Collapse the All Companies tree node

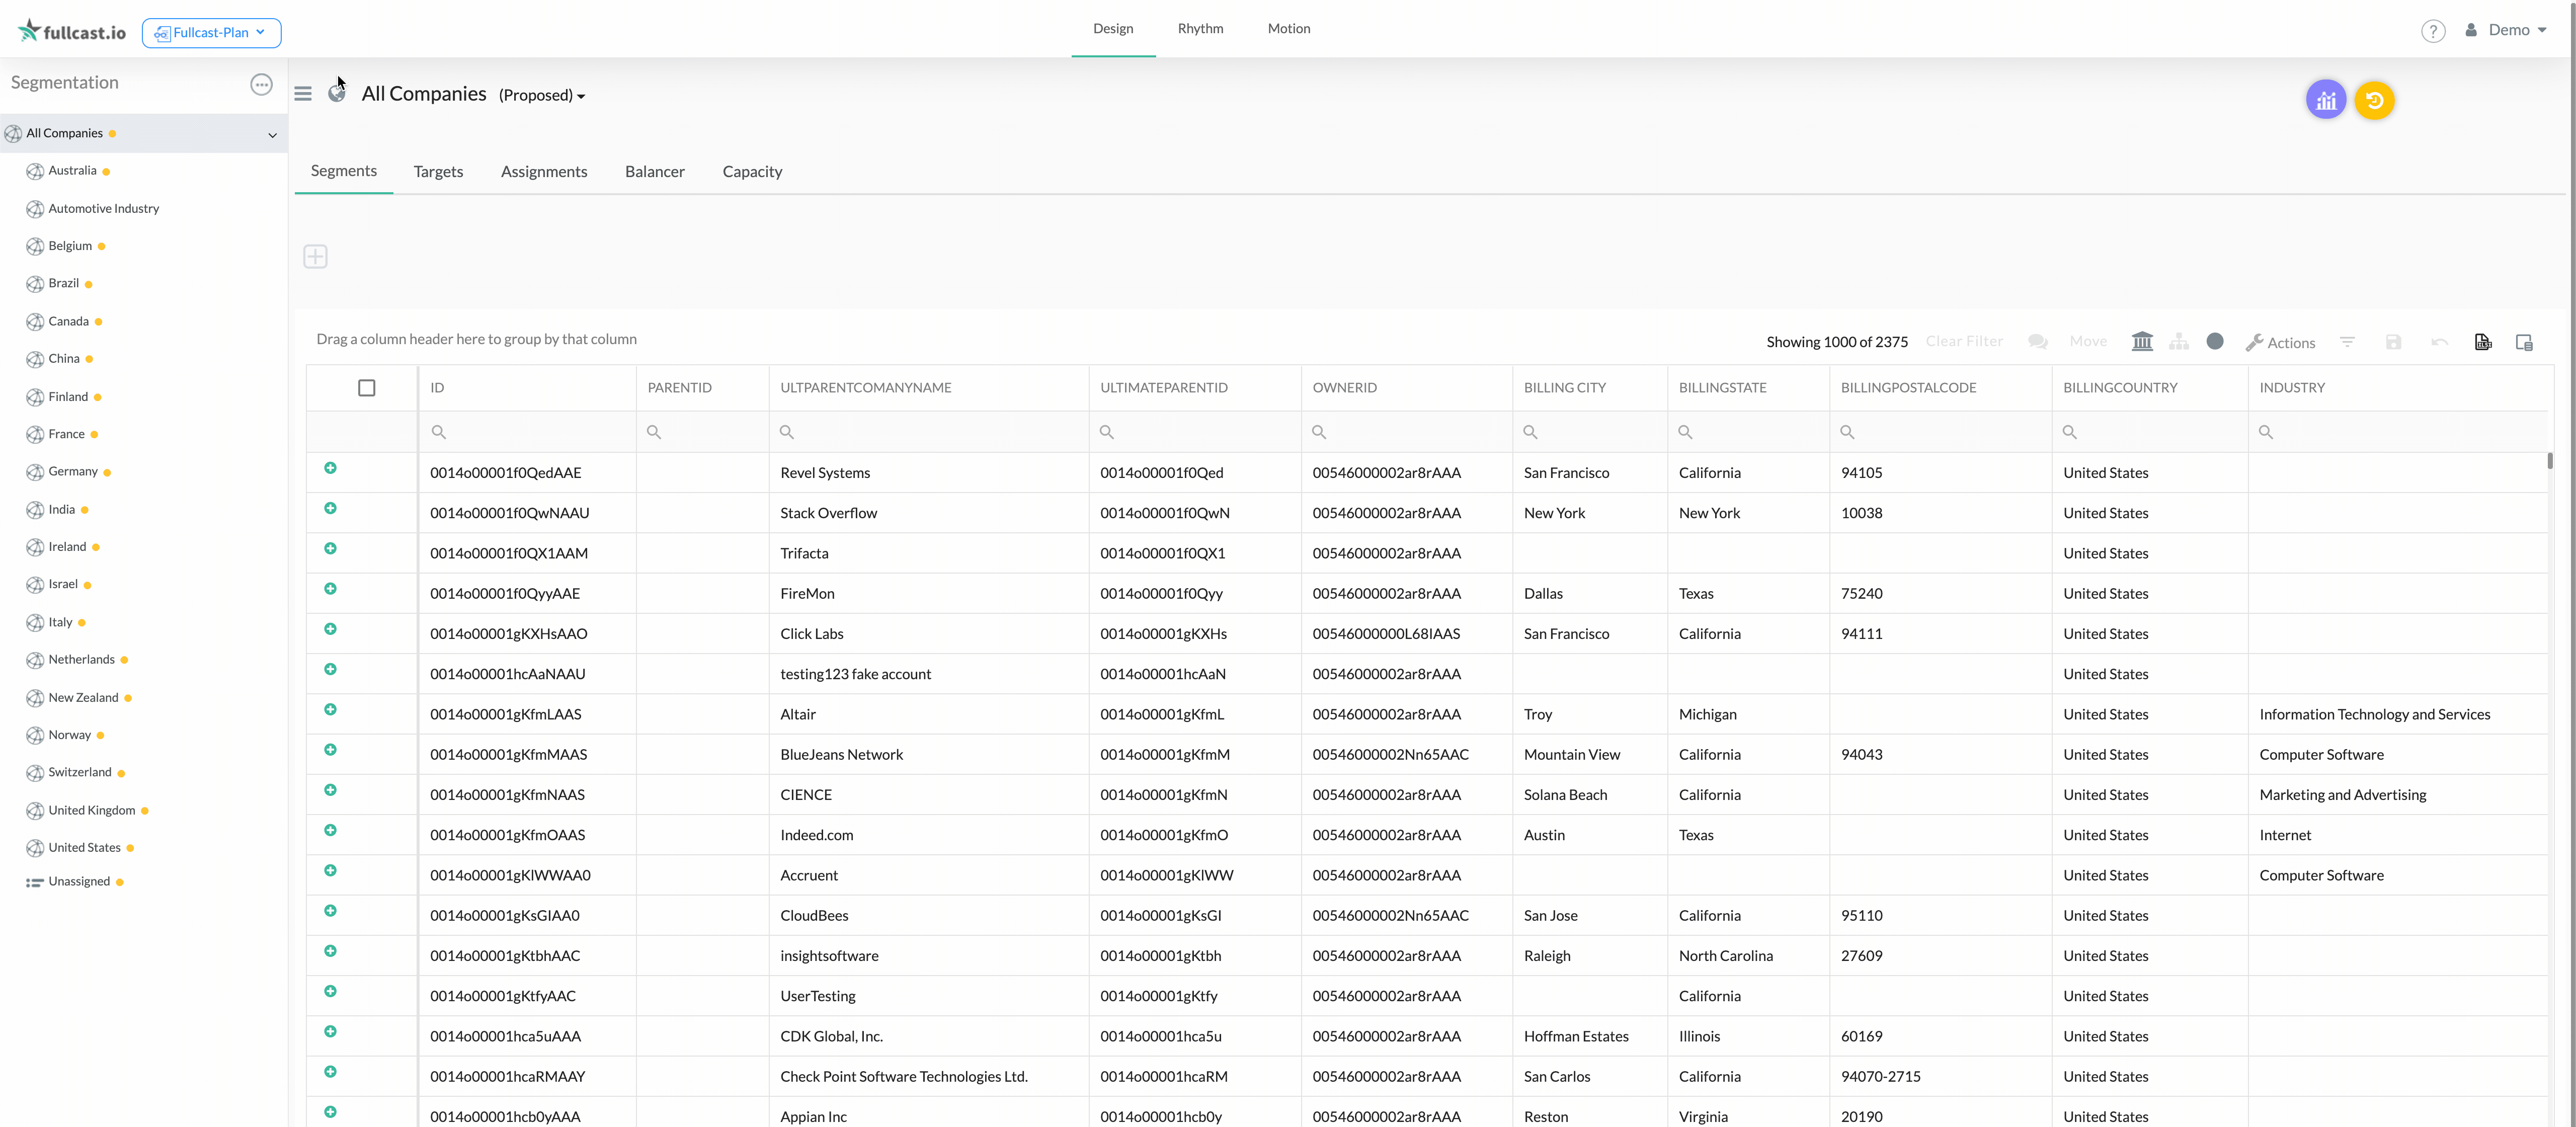[x=272, y=134]
